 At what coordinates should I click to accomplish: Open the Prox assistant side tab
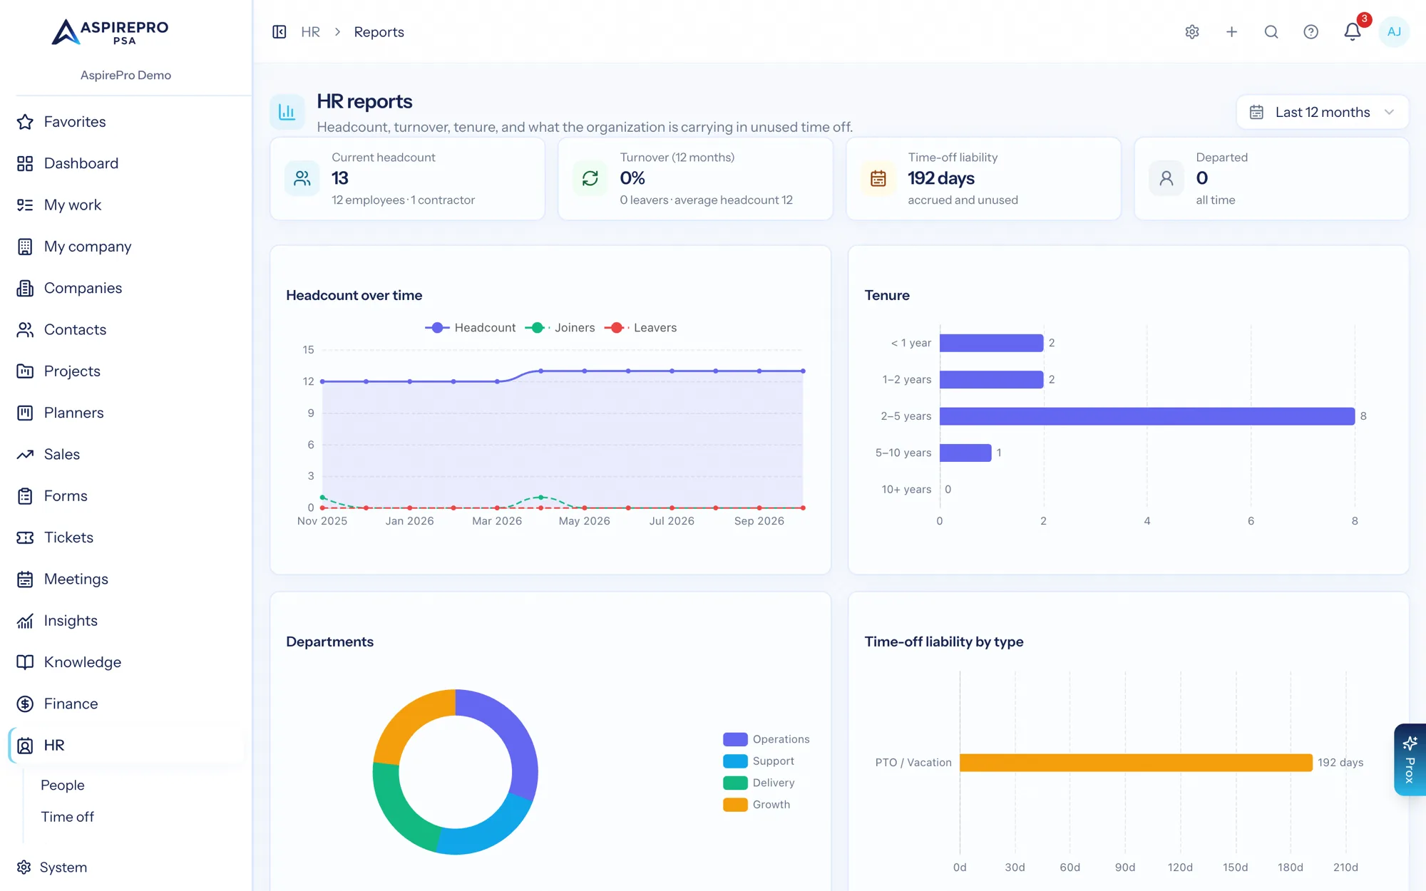(1410, 760)
